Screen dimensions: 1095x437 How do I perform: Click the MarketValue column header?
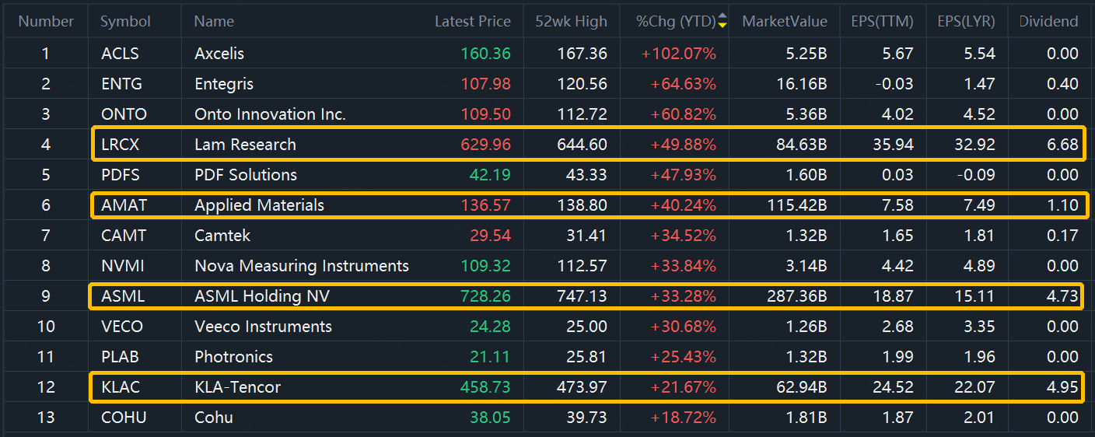[x=784, y=21]
